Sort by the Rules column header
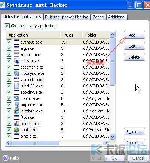 click(x=71, y=35)
